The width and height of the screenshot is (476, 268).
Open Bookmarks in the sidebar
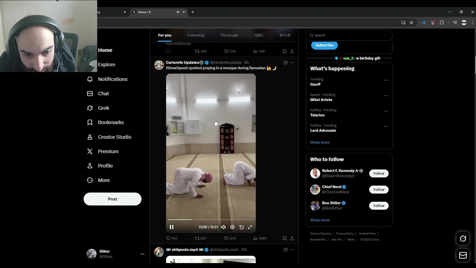coord(105,122)
